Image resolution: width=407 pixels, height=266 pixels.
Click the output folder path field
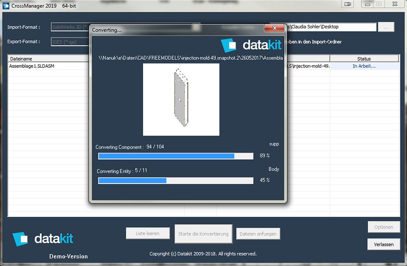coord(331,27)
